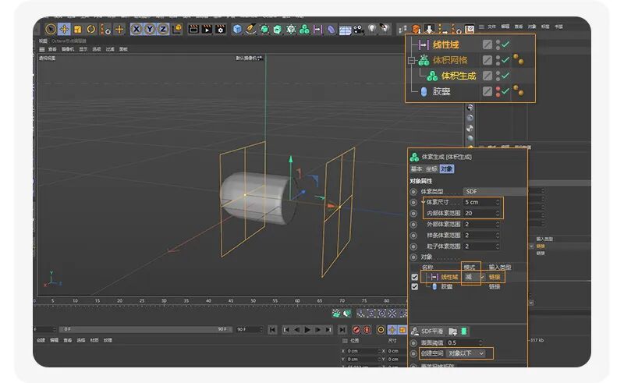This screenshot has height=383, width=624.
Task: Click the MoGraph cloner green gear icon
Action: [291, 29]
